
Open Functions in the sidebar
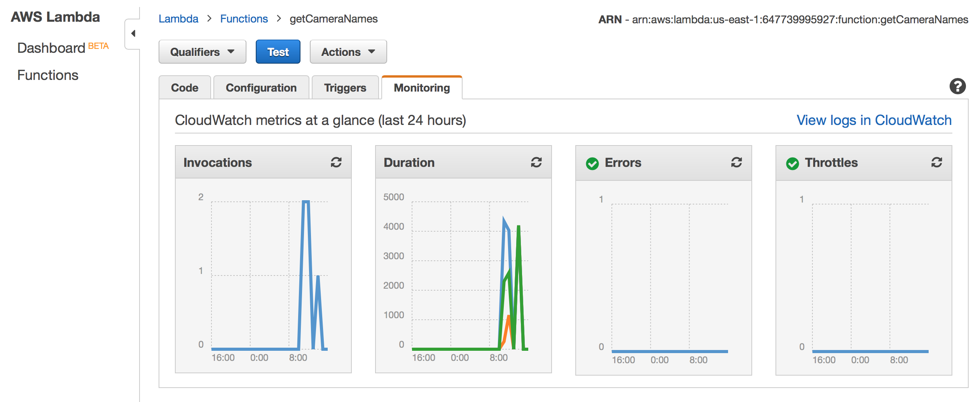click(x=48, y=75)
